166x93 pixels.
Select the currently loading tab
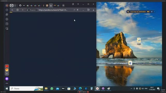[x=51, y=5]
